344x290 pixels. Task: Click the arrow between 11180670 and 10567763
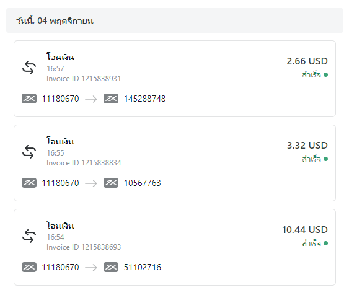91,183
